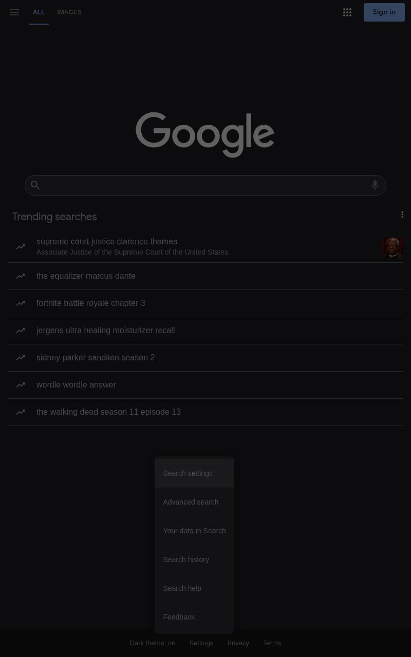Viewport: 411px width, 657px height.
Task: Start voice search with microphone
Action: pos(375,185)
